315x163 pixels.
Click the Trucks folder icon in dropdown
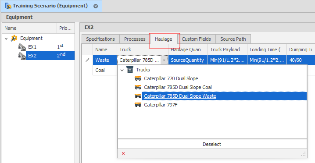[130, 70]
